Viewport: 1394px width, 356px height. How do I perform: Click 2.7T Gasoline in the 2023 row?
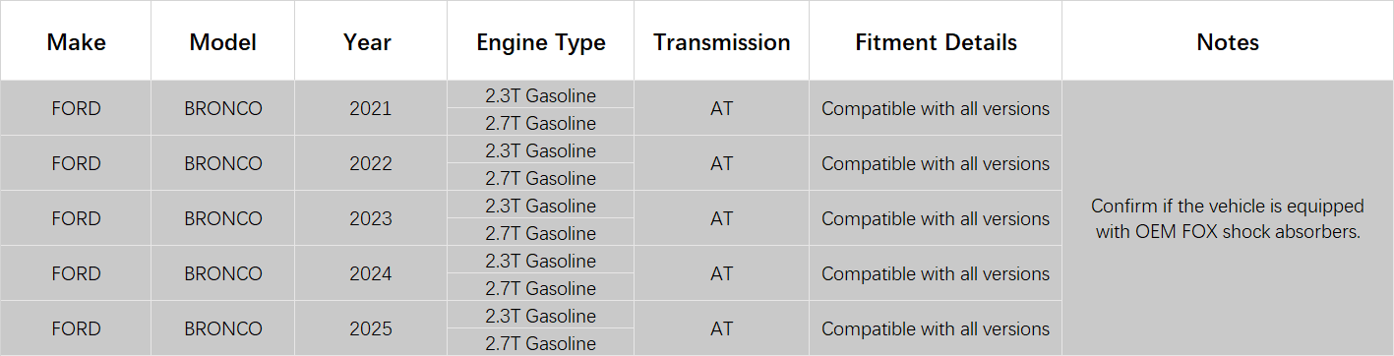[540, 232]
